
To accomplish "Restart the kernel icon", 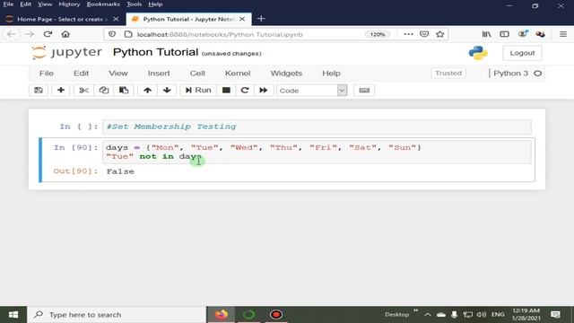I will (245, 90).
